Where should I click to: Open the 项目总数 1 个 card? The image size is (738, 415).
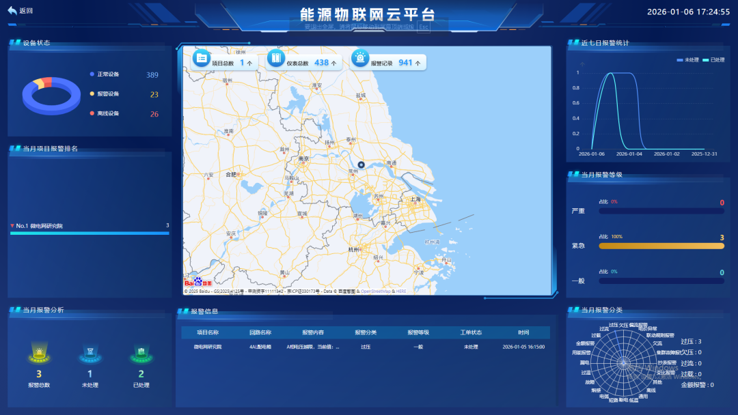[225, 62]
